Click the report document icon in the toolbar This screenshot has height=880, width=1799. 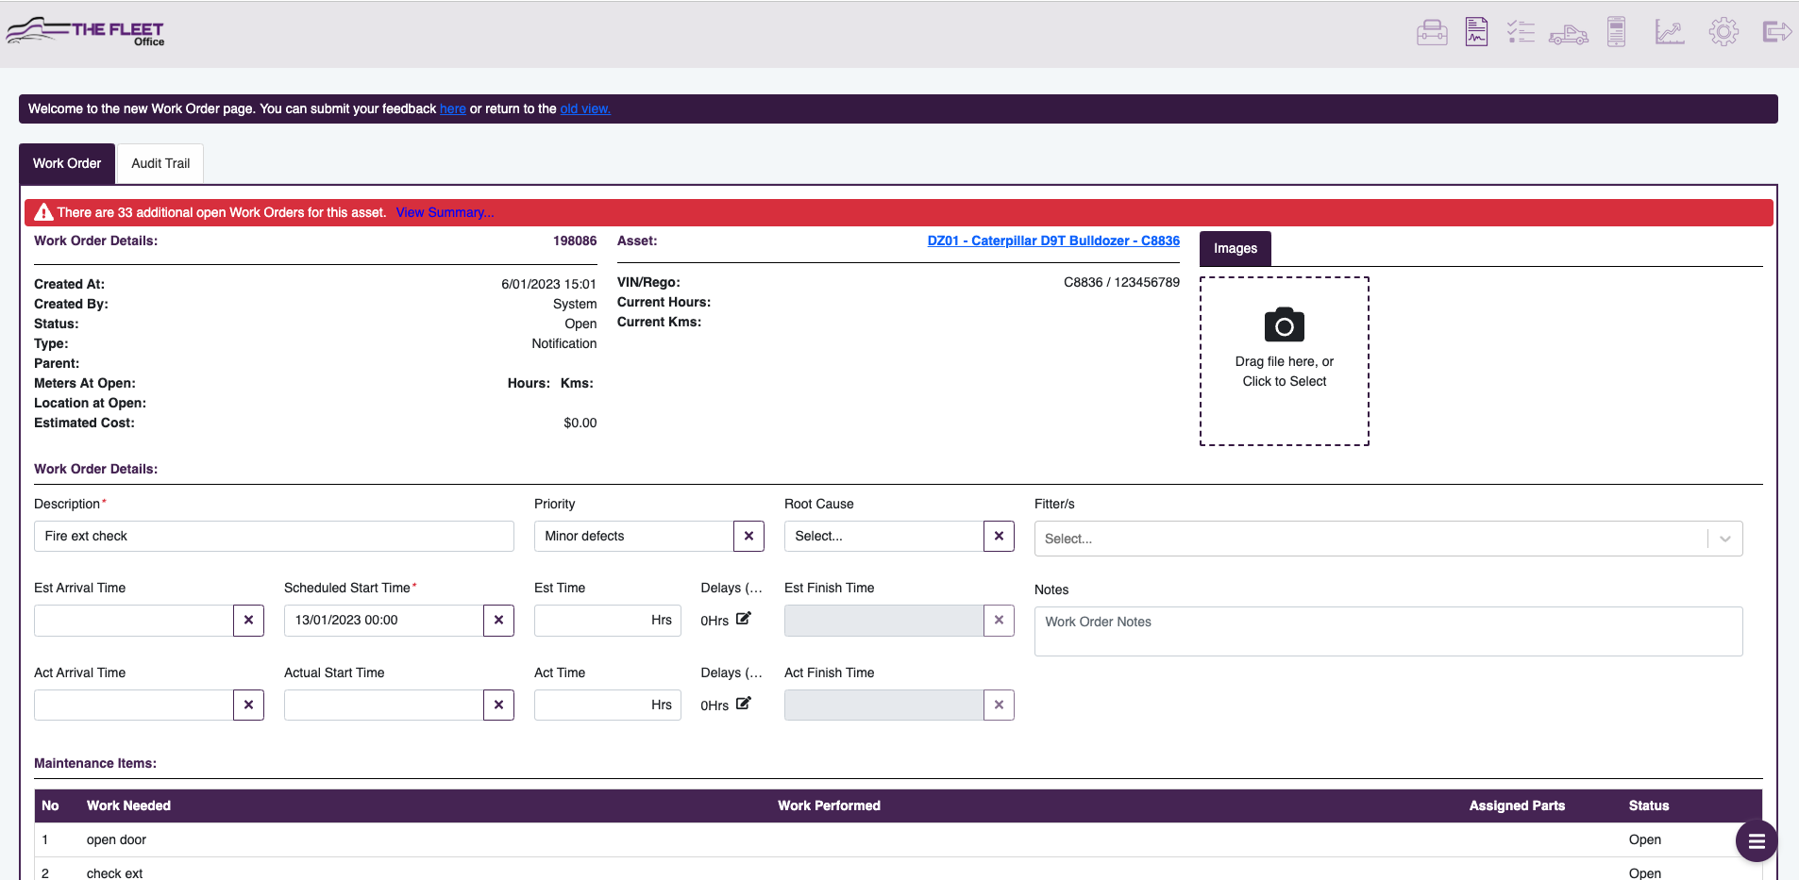[1474, 31]
